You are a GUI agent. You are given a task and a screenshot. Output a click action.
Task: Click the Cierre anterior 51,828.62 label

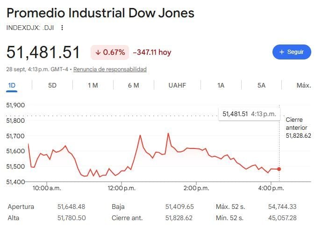(298, 128)
